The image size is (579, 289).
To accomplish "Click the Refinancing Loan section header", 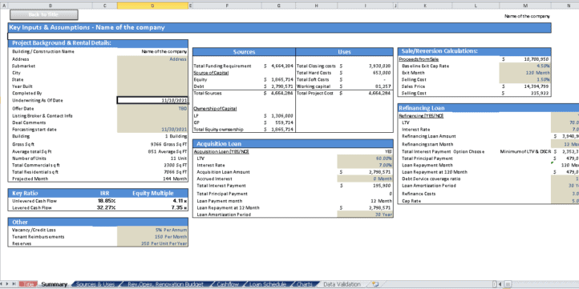I will coord(488,108).
